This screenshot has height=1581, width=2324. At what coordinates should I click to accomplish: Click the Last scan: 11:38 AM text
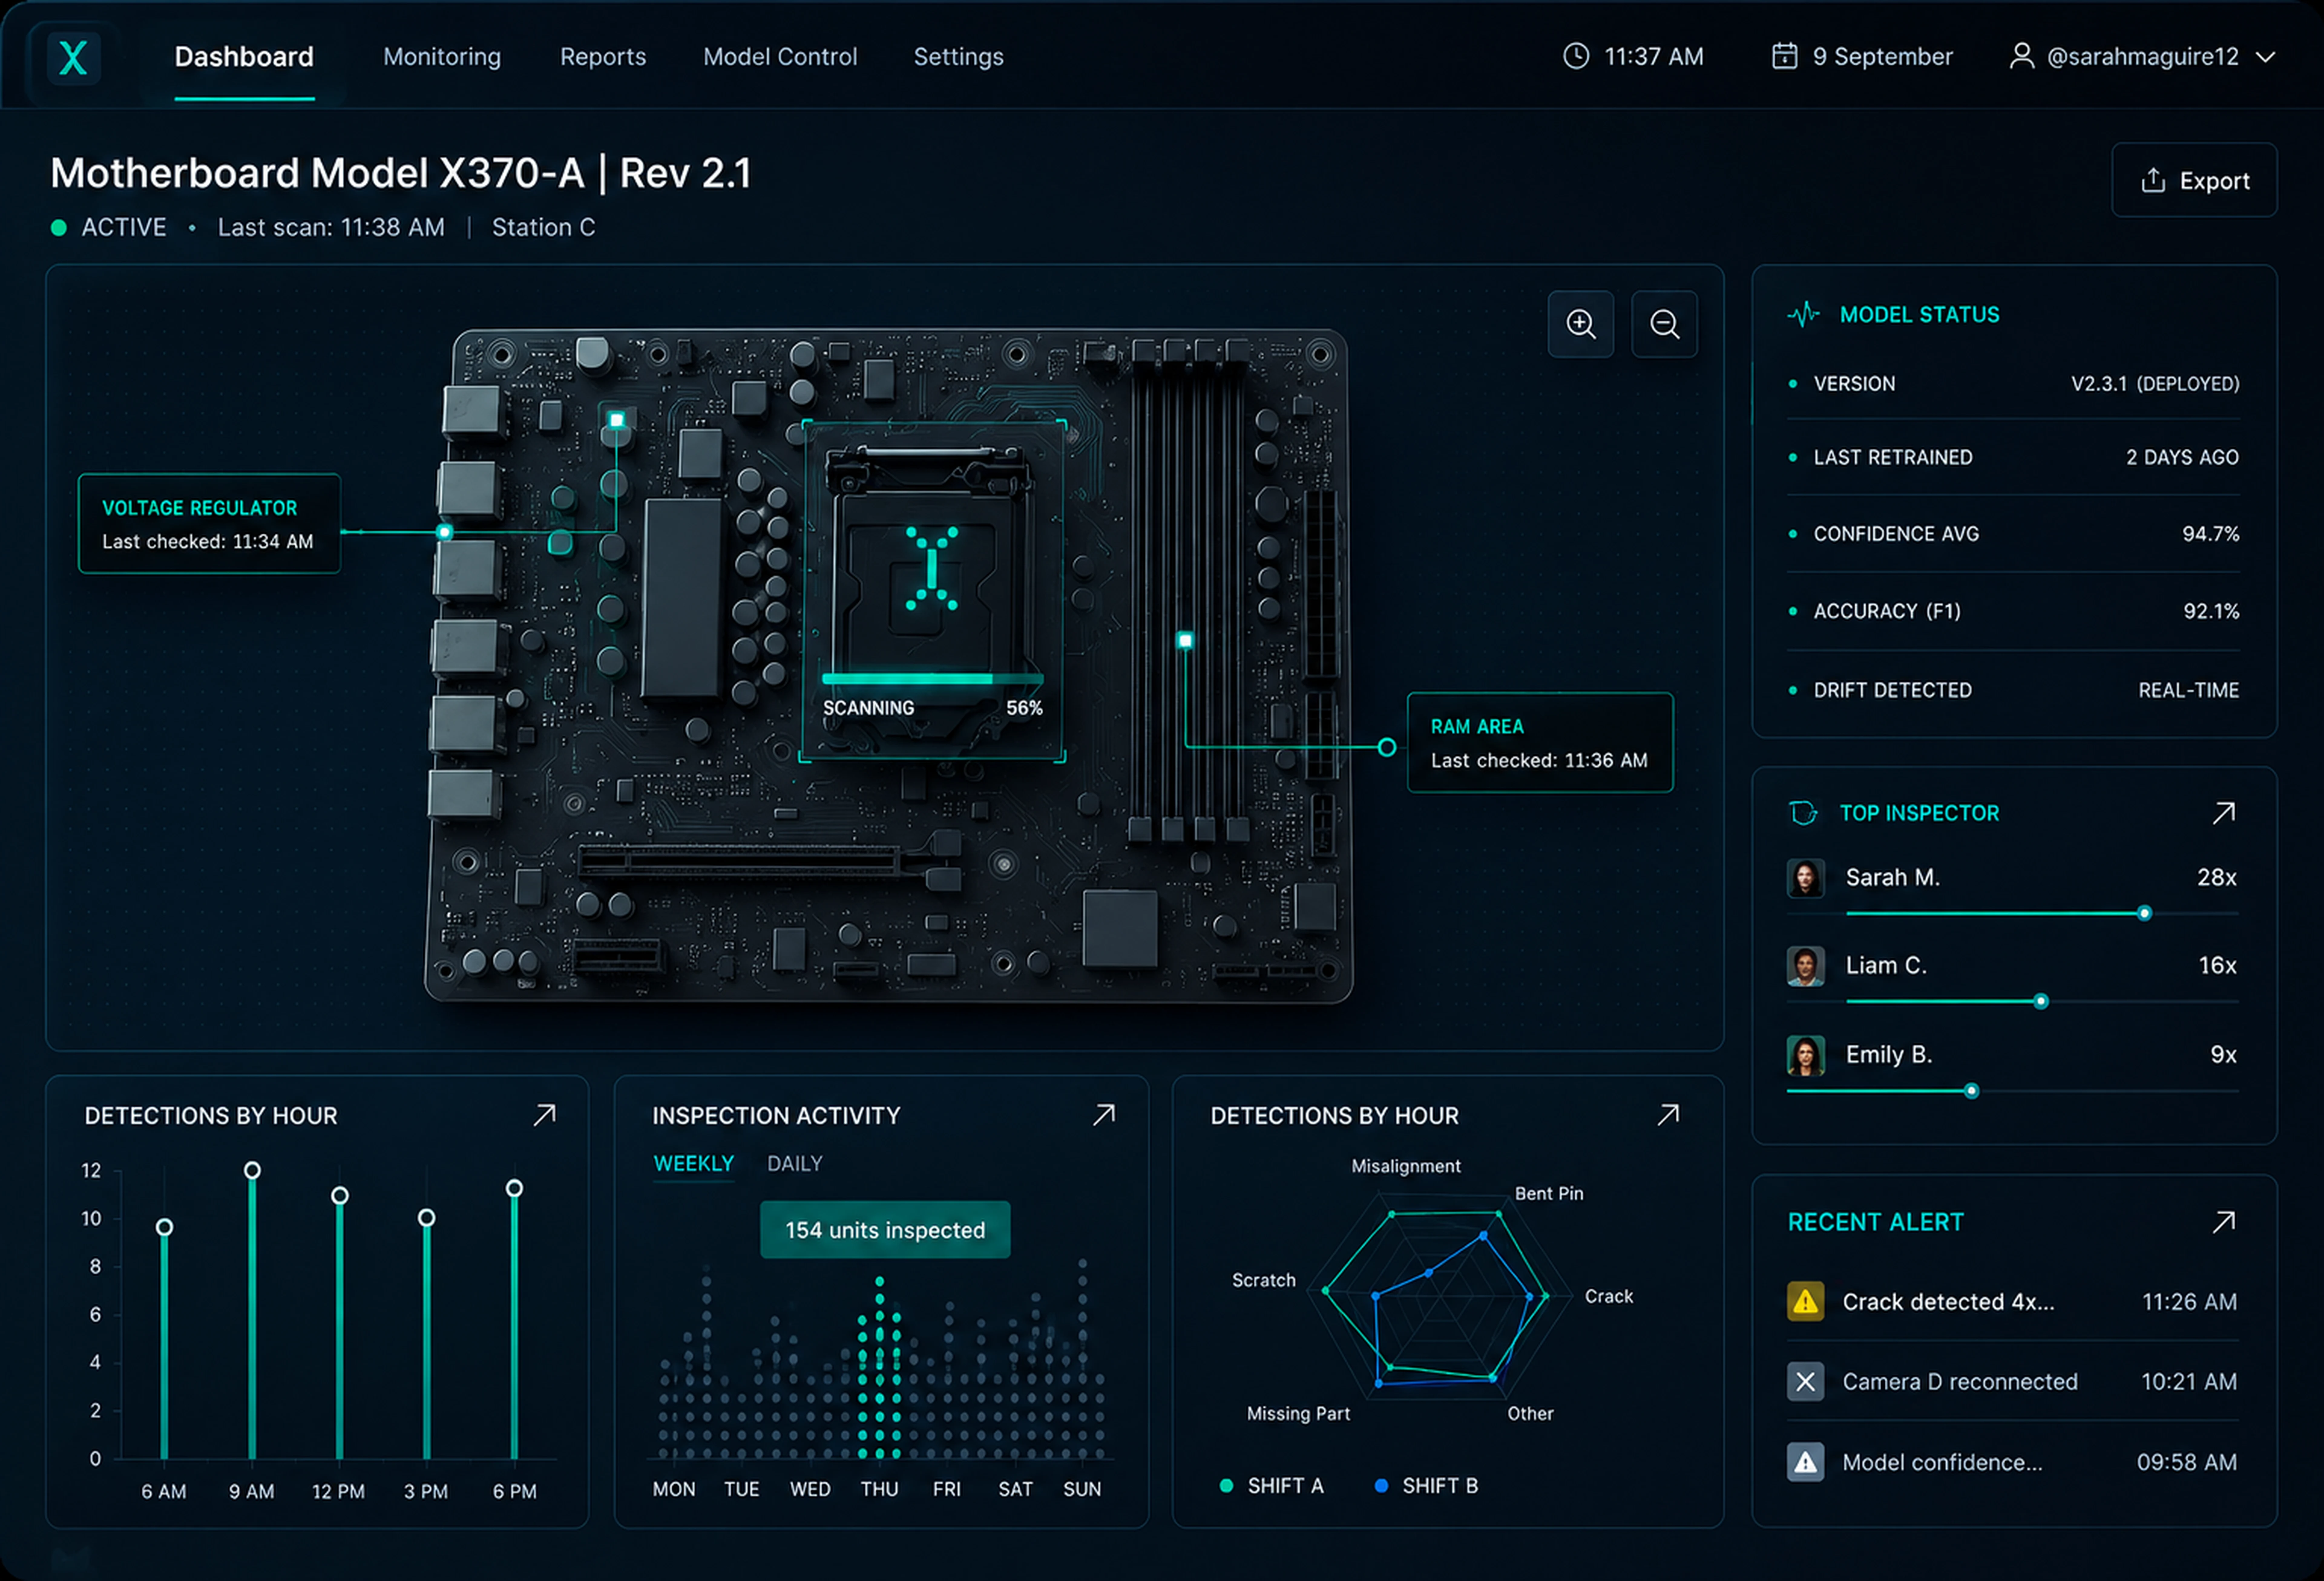pos(331,228)
